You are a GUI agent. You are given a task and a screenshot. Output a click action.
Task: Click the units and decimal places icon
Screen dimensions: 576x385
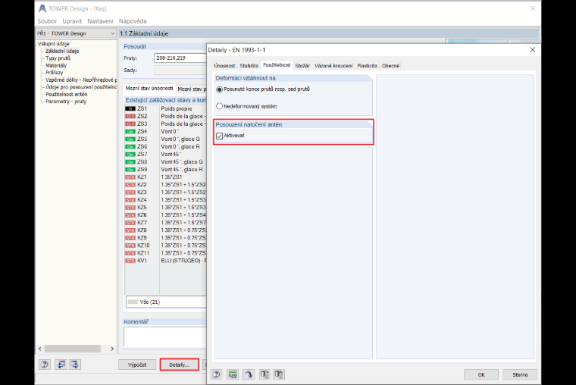[x=233, y=374]
